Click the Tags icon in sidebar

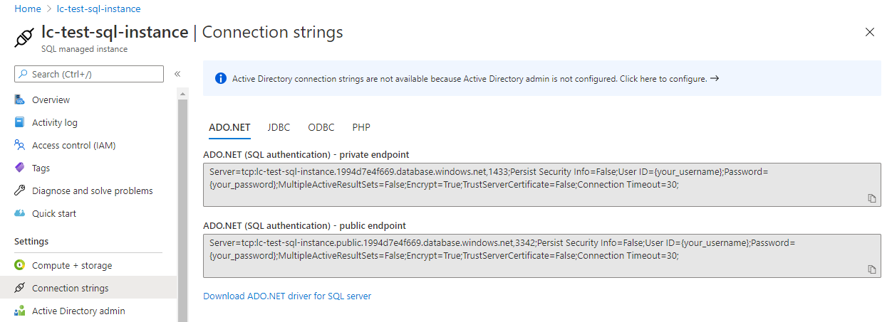(x=20, y=168)
